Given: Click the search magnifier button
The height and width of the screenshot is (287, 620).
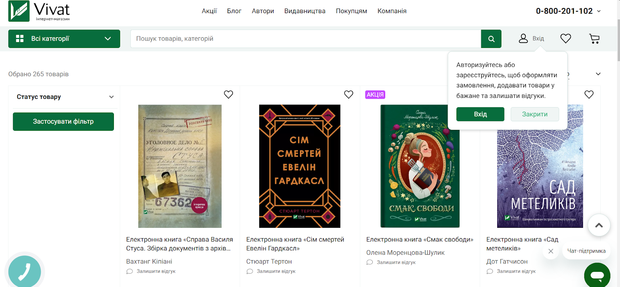Looking at the screenshot, I should coord(491,39).
